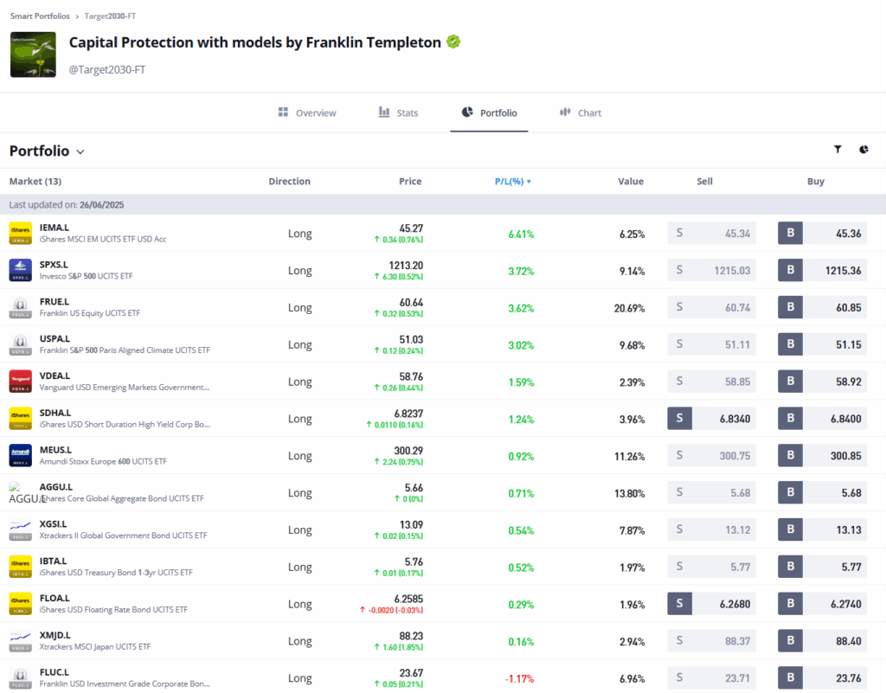Sell IEMA.L at 45.34
Screen dimensions: 886x693
point(711,234)
